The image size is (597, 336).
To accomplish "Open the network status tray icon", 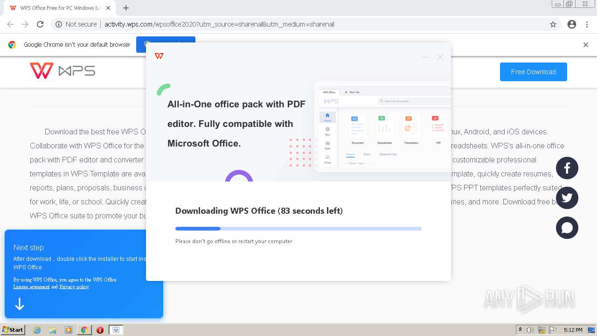I will (x=541, y=330).
